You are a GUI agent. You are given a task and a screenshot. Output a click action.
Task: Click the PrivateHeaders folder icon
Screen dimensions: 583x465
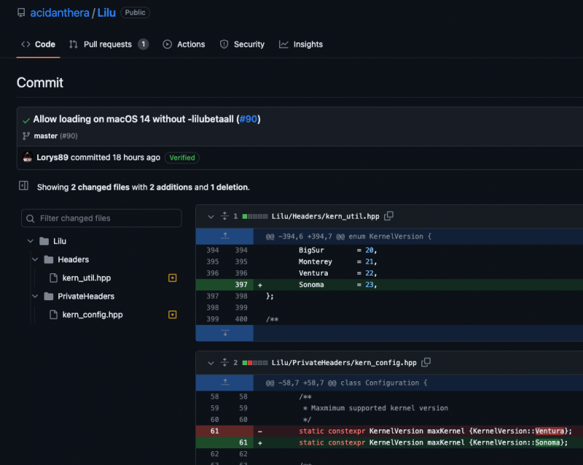[x=49, y=296]
